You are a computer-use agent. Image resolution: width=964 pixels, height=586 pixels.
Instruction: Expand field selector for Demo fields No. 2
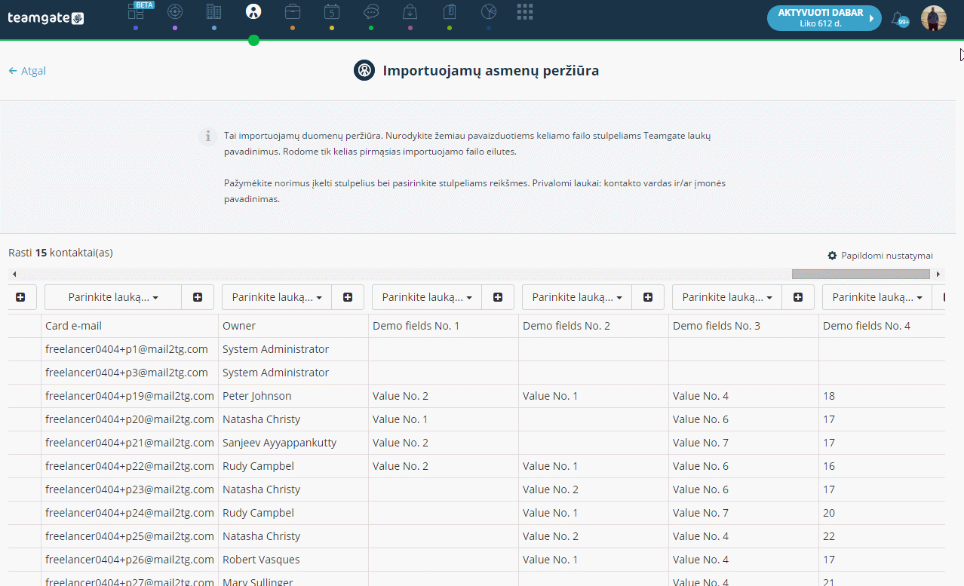(577, 297)
